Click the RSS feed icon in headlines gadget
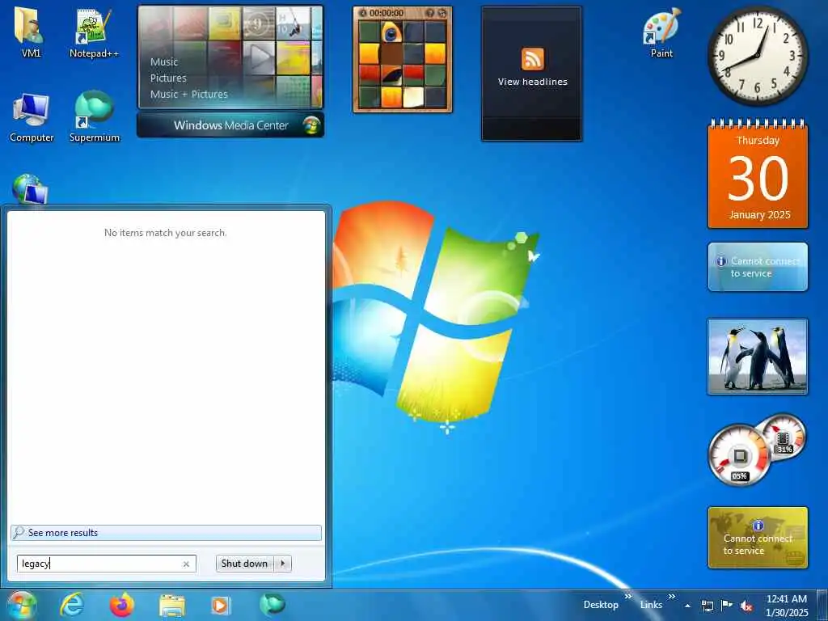The image size is (828, 621). tap(532, 58)
